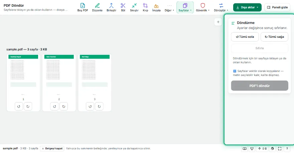The height and width of the screenshot is (153, 294).
Task: Click the PDF'i döndür button
Action: pos(260,86)
